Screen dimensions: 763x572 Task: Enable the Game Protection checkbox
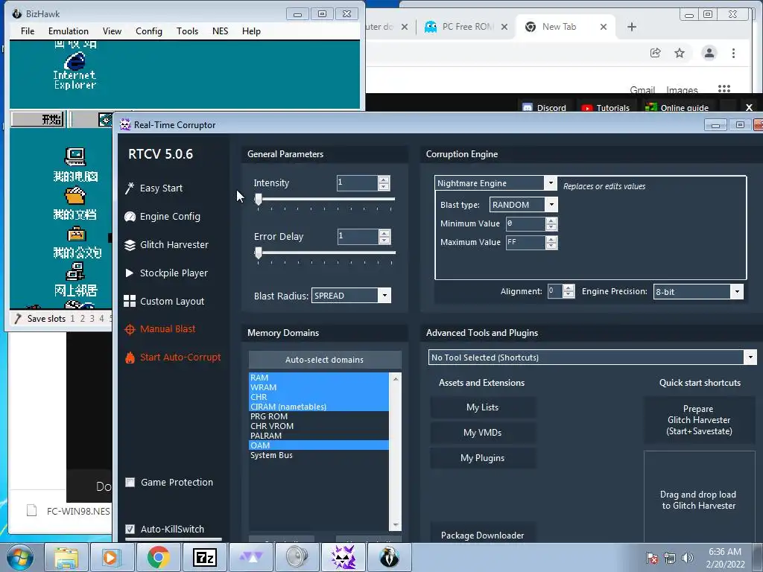(x=130, y=483)
